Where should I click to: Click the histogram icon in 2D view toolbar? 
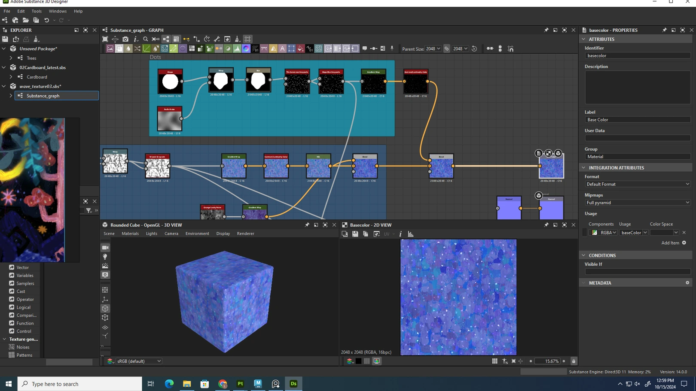coord(411,234)
